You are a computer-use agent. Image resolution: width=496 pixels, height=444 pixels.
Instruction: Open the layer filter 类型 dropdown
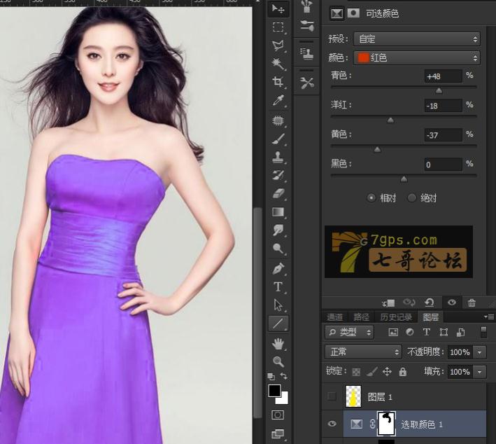pos(349,332)
